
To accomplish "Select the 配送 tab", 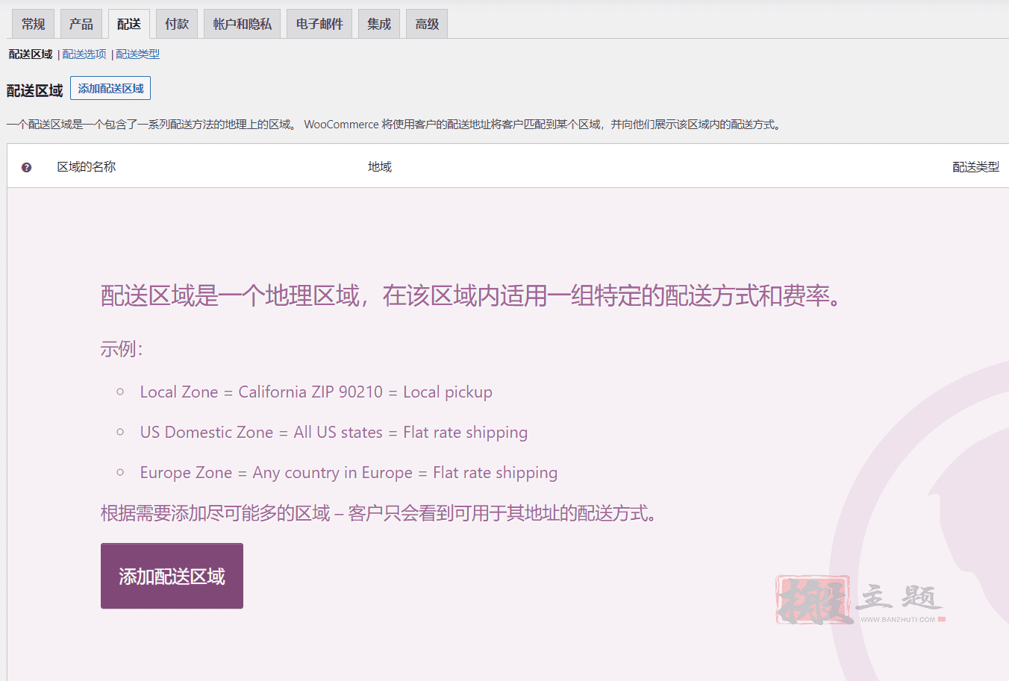I will 128,24.
